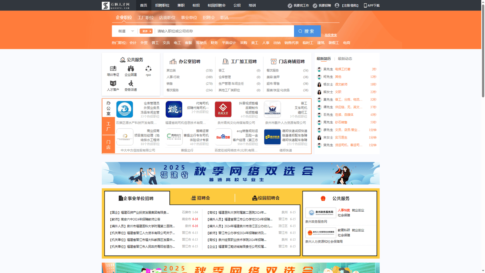485x273 pixels.
Task: Select 首页 in top navigation
Action: pos(143,5)
